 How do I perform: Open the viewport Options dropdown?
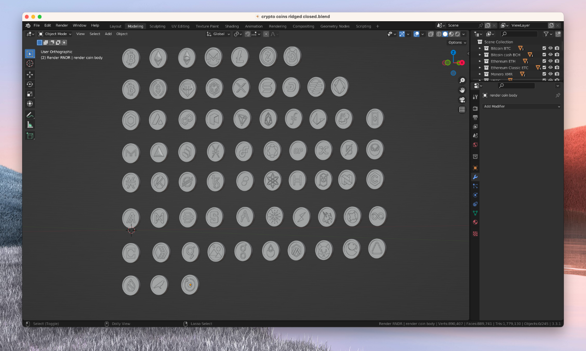[x=457, y=42]
